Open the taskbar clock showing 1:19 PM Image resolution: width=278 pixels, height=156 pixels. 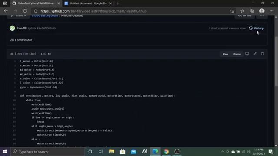tap(258, 152)
